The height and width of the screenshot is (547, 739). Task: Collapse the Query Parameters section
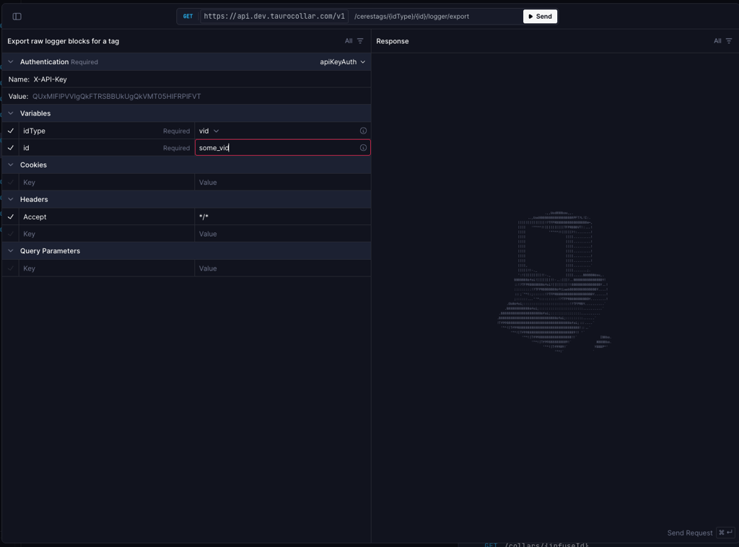(9, 250)
